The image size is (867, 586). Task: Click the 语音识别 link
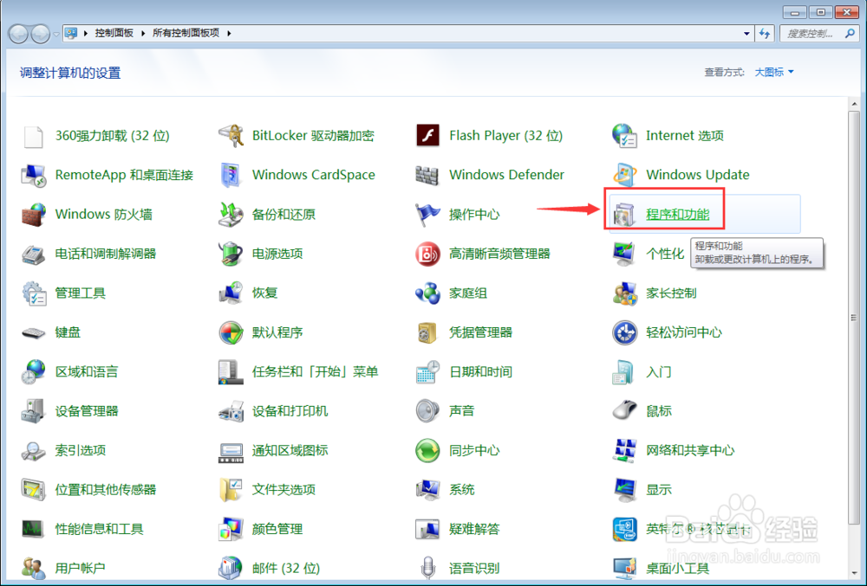[474, 569]
